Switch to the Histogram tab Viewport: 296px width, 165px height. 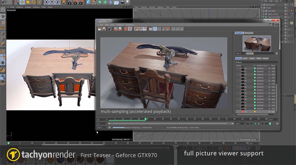(250, 32)
